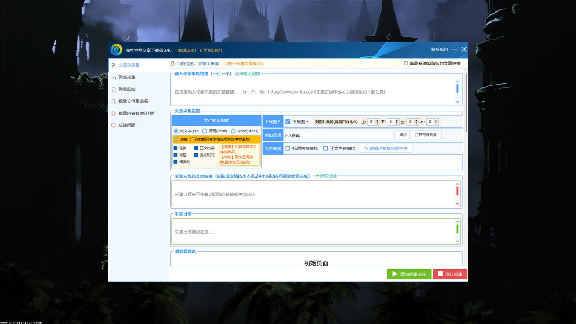Toggle the 链接 table column checkbox
Screen dimensions: 576x324
[175, 148]
